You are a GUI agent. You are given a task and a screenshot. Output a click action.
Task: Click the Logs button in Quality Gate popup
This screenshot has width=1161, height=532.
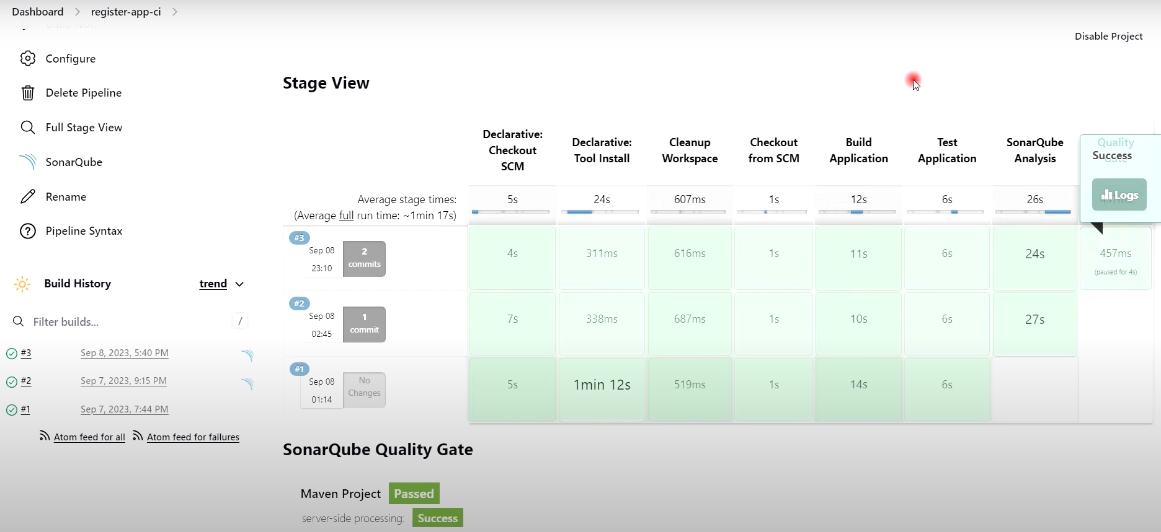point(1119,195)
